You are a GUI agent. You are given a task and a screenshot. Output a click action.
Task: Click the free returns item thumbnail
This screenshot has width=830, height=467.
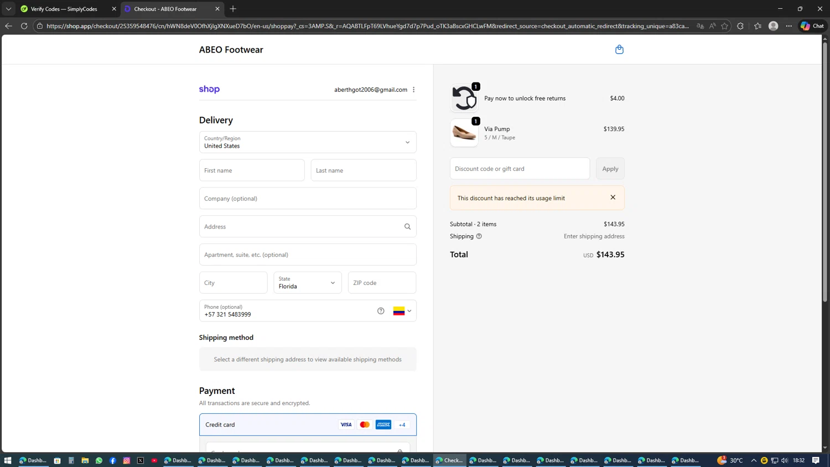click(464, 98)
